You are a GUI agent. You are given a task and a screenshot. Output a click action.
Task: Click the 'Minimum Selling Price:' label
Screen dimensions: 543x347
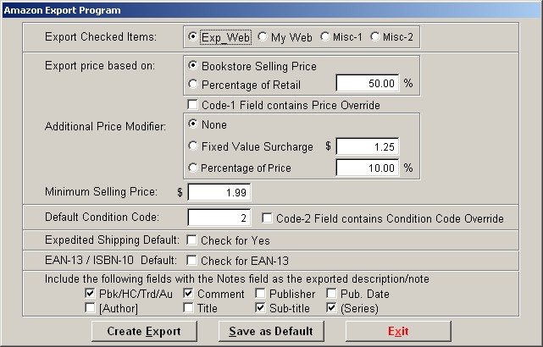pos(101,191)
